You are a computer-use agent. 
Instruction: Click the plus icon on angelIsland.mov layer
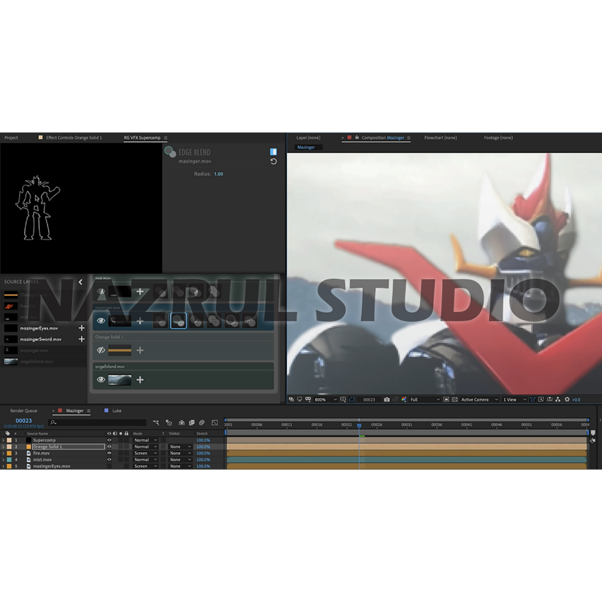pos(140,380)
